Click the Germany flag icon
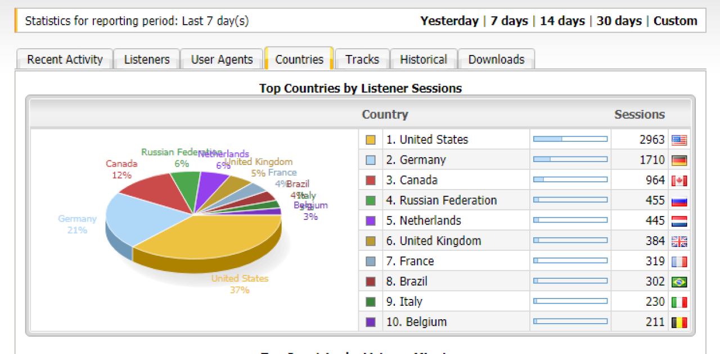This screenshot has width=720, height=354. pos(679,160)
